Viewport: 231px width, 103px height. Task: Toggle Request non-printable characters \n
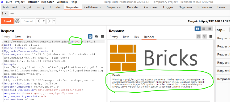coord(96,36)
